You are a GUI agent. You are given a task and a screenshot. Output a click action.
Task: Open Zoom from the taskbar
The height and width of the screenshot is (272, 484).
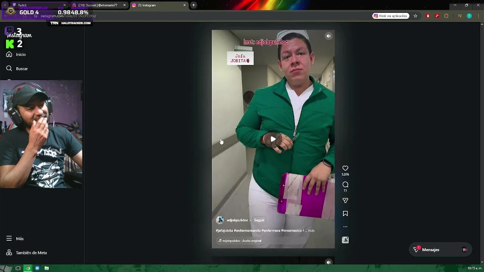37,268
